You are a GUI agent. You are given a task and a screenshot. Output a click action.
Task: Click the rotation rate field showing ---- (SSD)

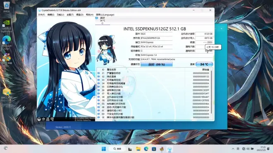[x=204, y=42]
